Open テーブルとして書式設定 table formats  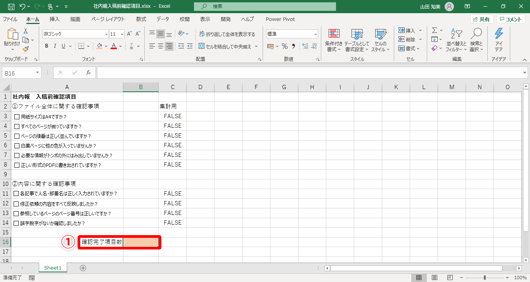pos(357,40)
